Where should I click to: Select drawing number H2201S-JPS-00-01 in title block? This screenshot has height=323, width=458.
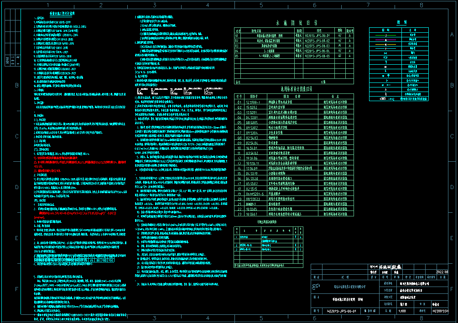coord(342,311)
